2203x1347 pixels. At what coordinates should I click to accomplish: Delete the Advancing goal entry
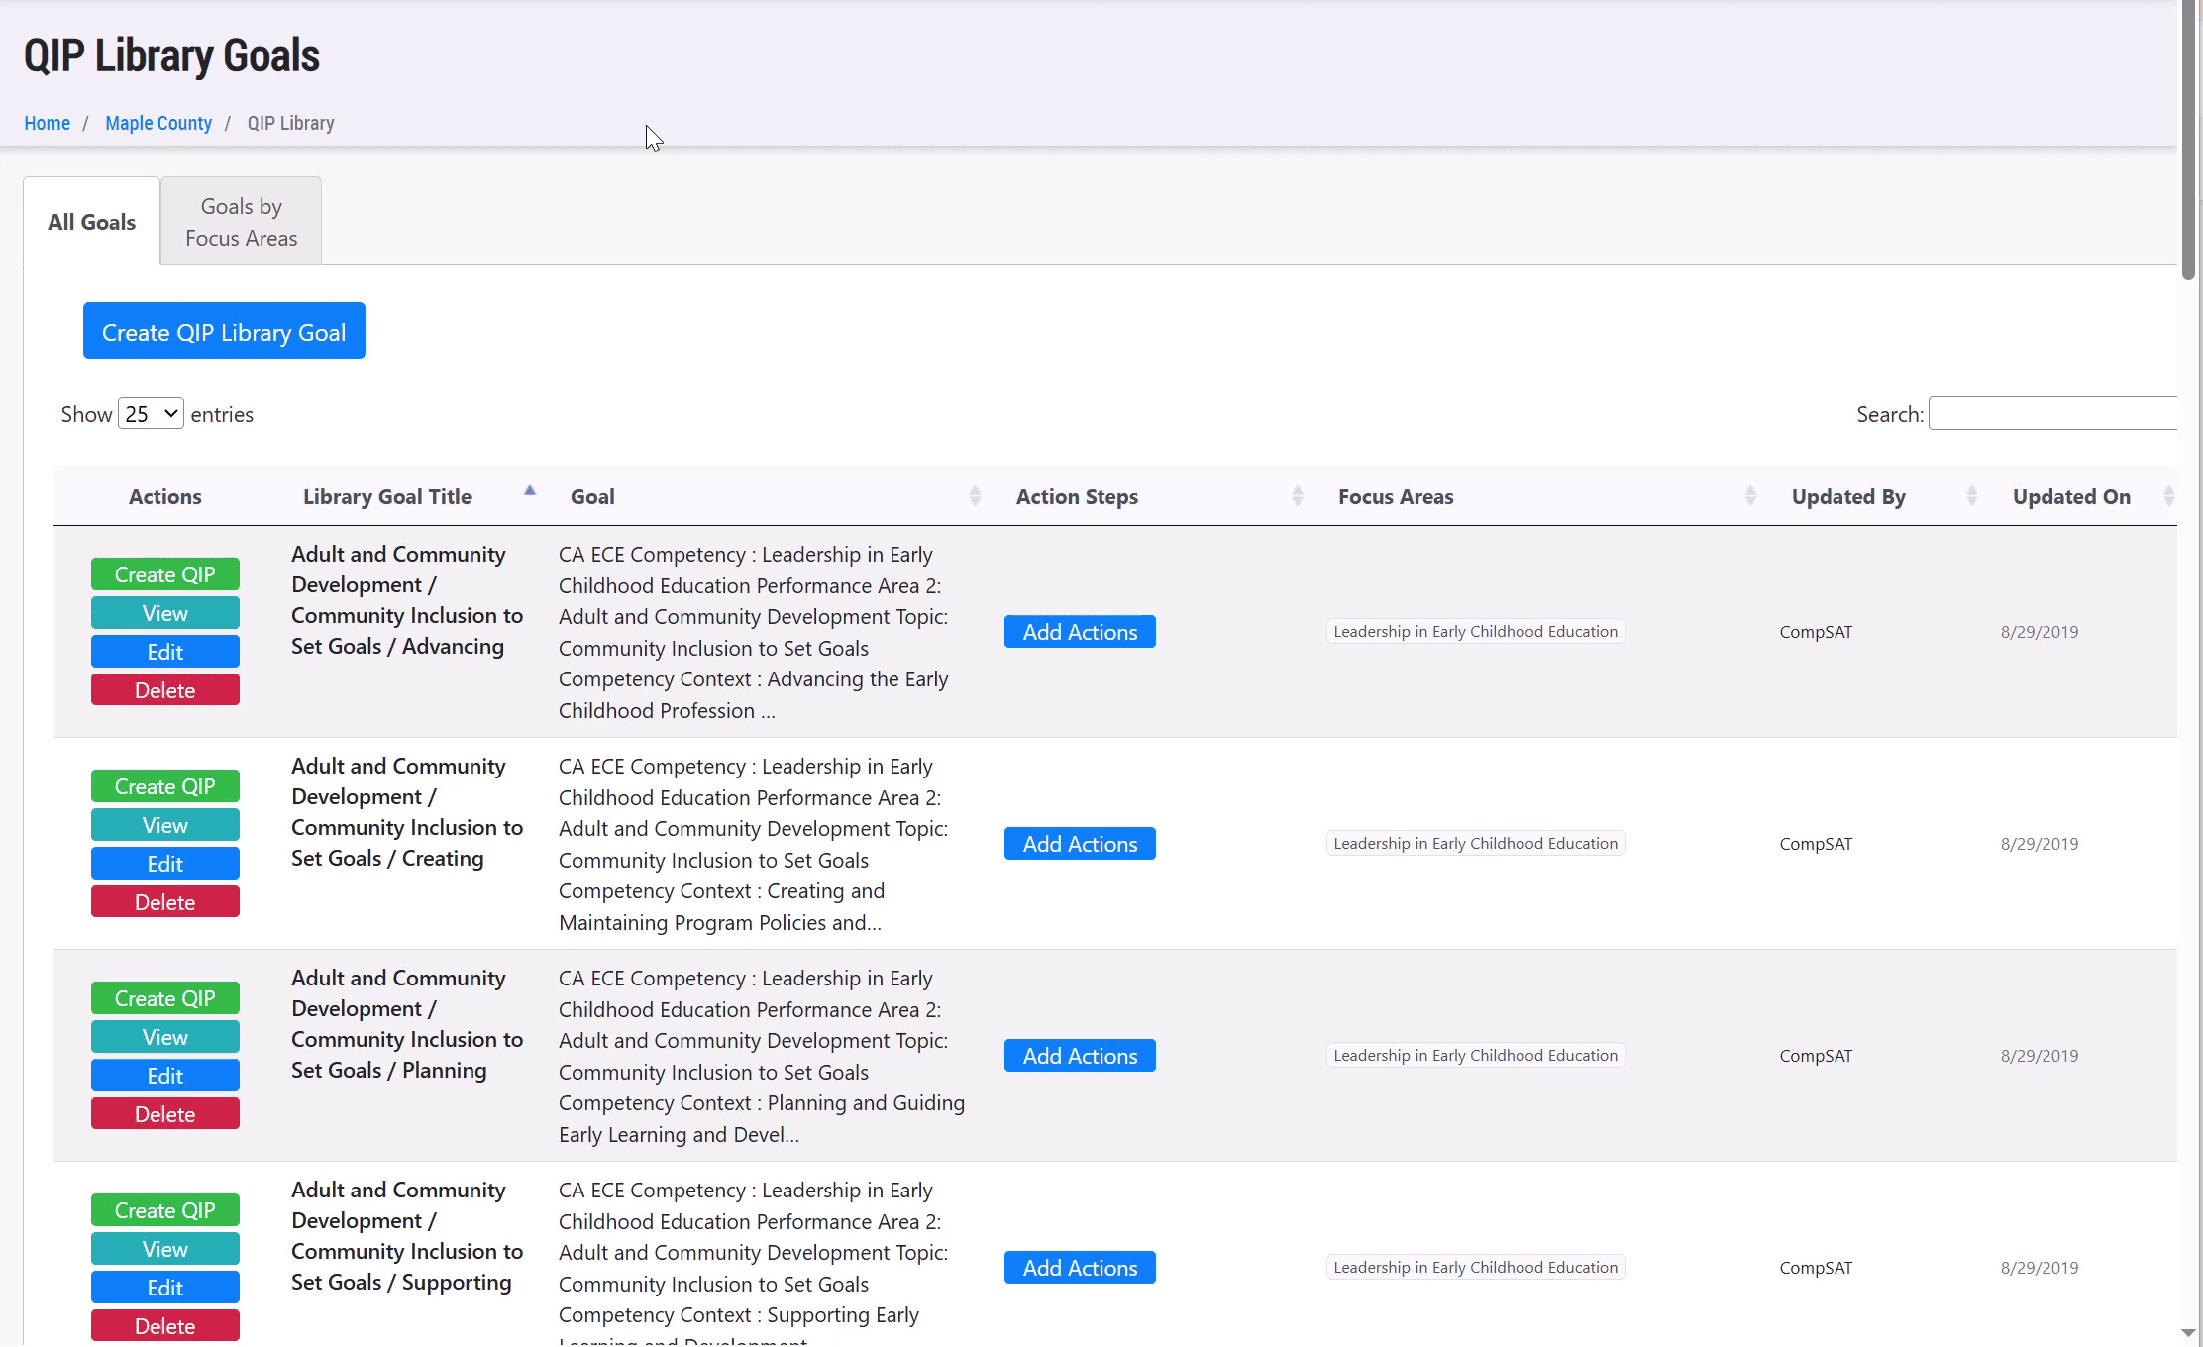click(x=164, y=690)
